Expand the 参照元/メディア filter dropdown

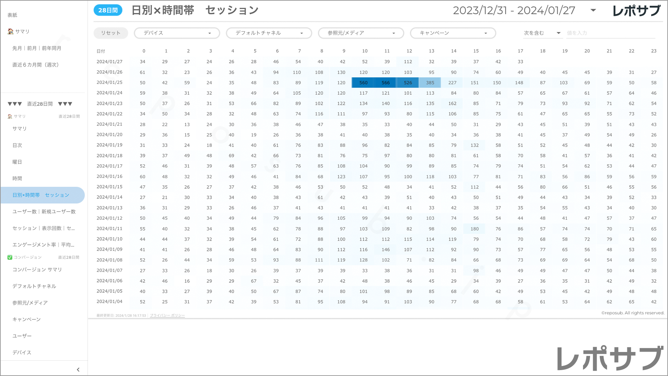coord(361,33)
